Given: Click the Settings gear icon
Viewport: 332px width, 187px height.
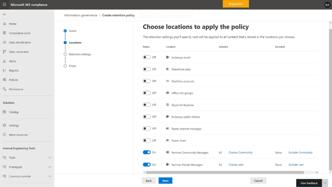Looking at the screenshot, I should click(x=5, y=125).
